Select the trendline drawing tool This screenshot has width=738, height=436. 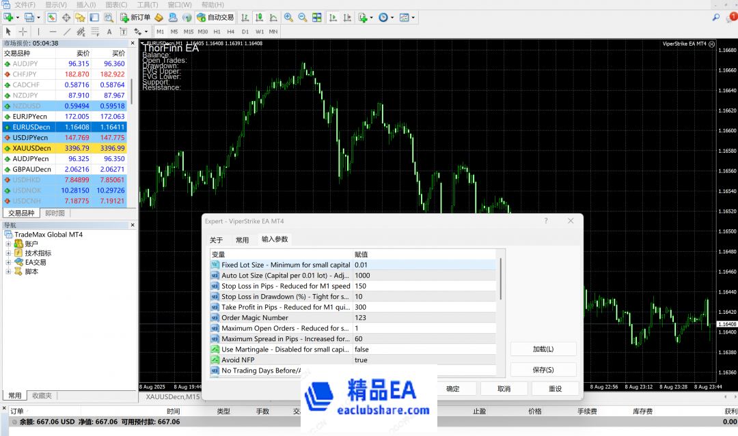pyautogui.click(x=67, y=31)
